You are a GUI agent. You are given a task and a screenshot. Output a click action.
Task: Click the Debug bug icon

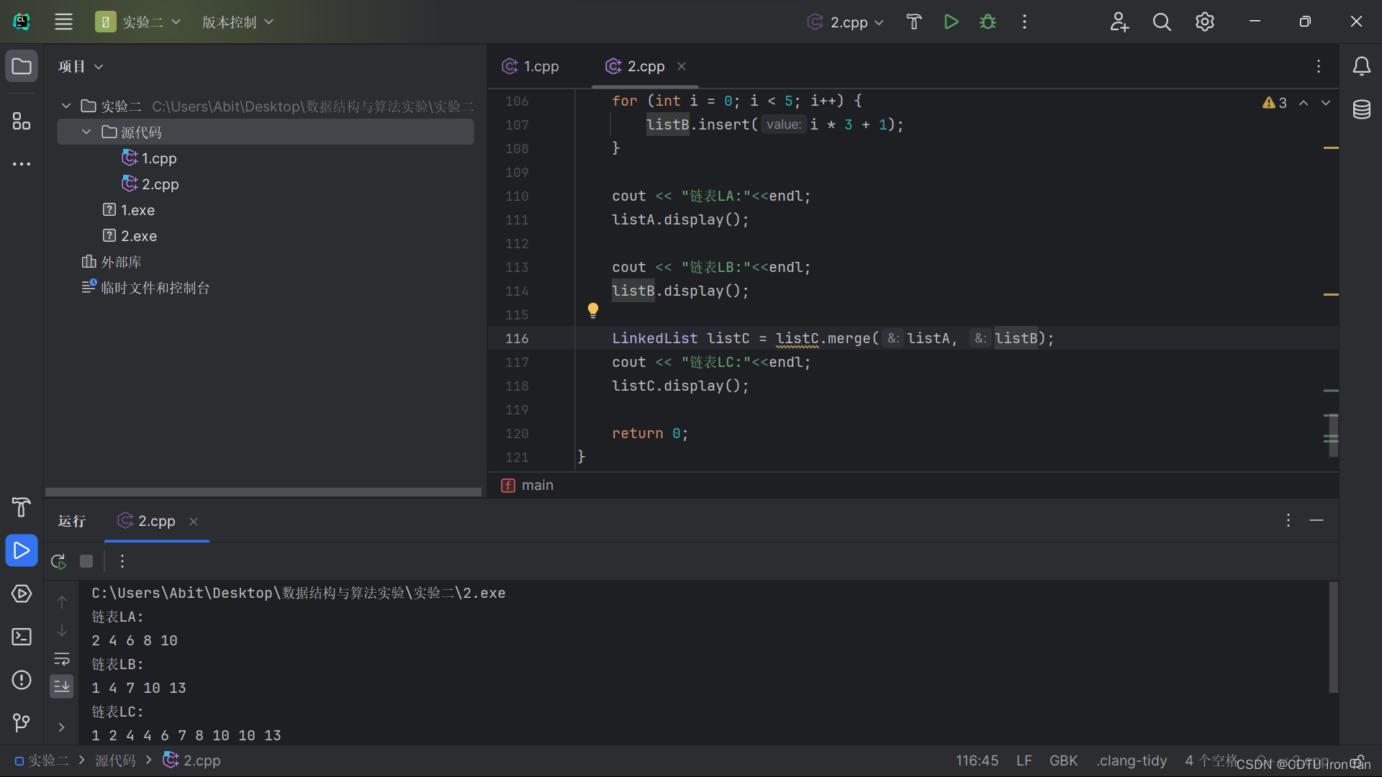tap(988, 22)
